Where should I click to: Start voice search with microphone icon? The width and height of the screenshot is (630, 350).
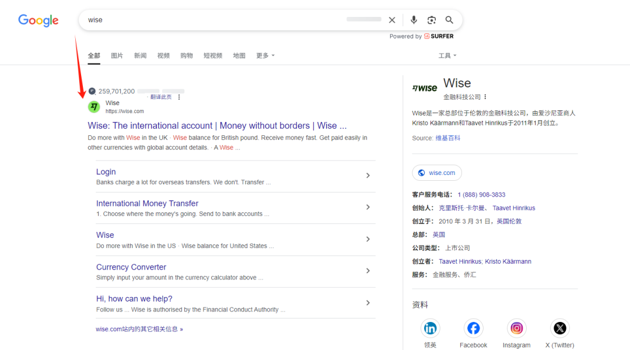414,20
